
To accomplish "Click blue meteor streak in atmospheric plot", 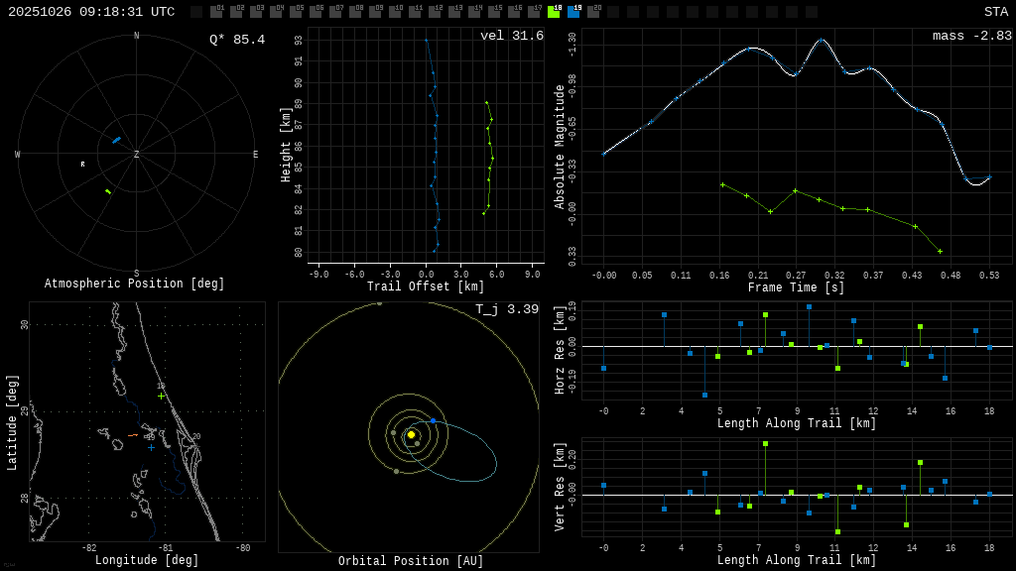I will pyautogui.click(x=116, y=140).
